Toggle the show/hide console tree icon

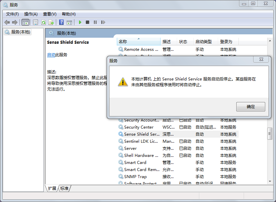(25, 22)
